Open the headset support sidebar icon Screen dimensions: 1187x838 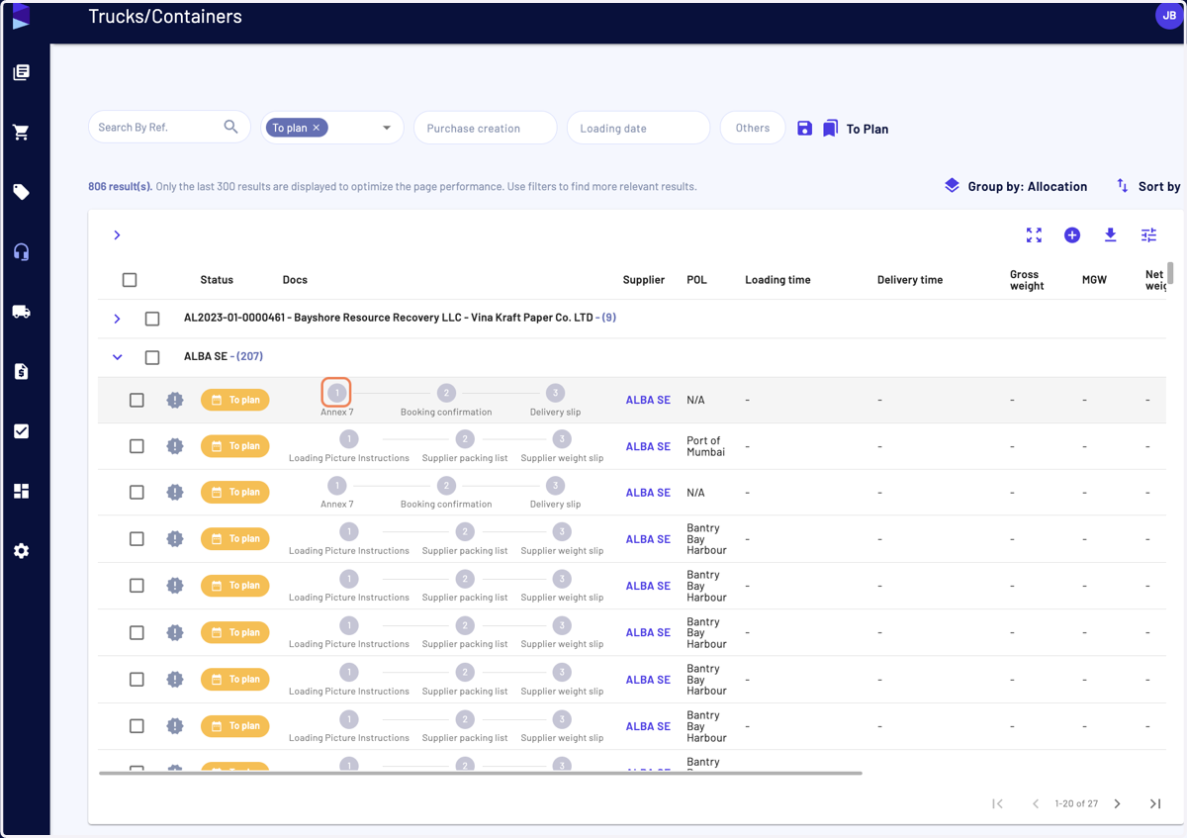(x=21, y=252)
